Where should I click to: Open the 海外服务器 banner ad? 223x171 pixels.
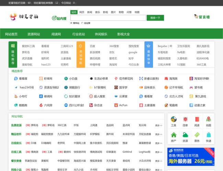pos(191,157)
